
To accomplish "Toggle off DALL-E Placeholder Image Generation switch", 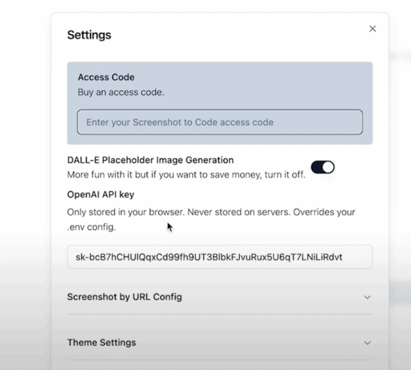I will [x=323, y=167].
